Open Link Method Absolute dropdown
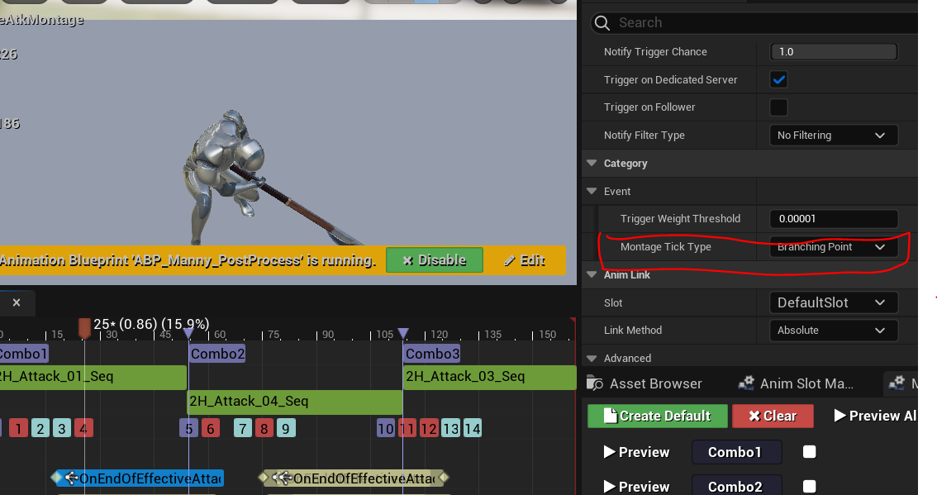Image resolution: width=937 pixels, height=495 pixels. tap(834, 330)
